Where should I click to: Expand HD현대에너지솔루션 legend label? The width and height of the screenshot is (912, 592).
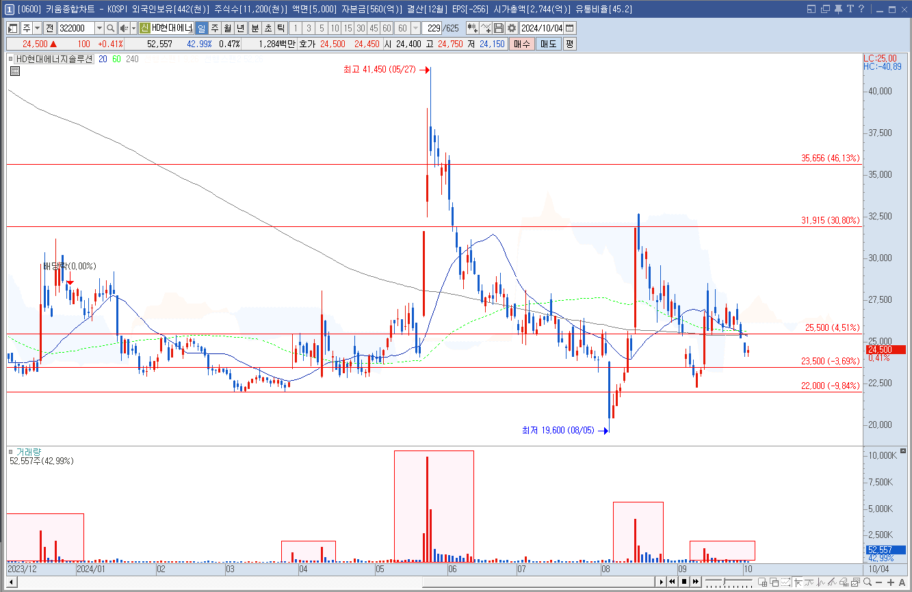coord(54,59)
